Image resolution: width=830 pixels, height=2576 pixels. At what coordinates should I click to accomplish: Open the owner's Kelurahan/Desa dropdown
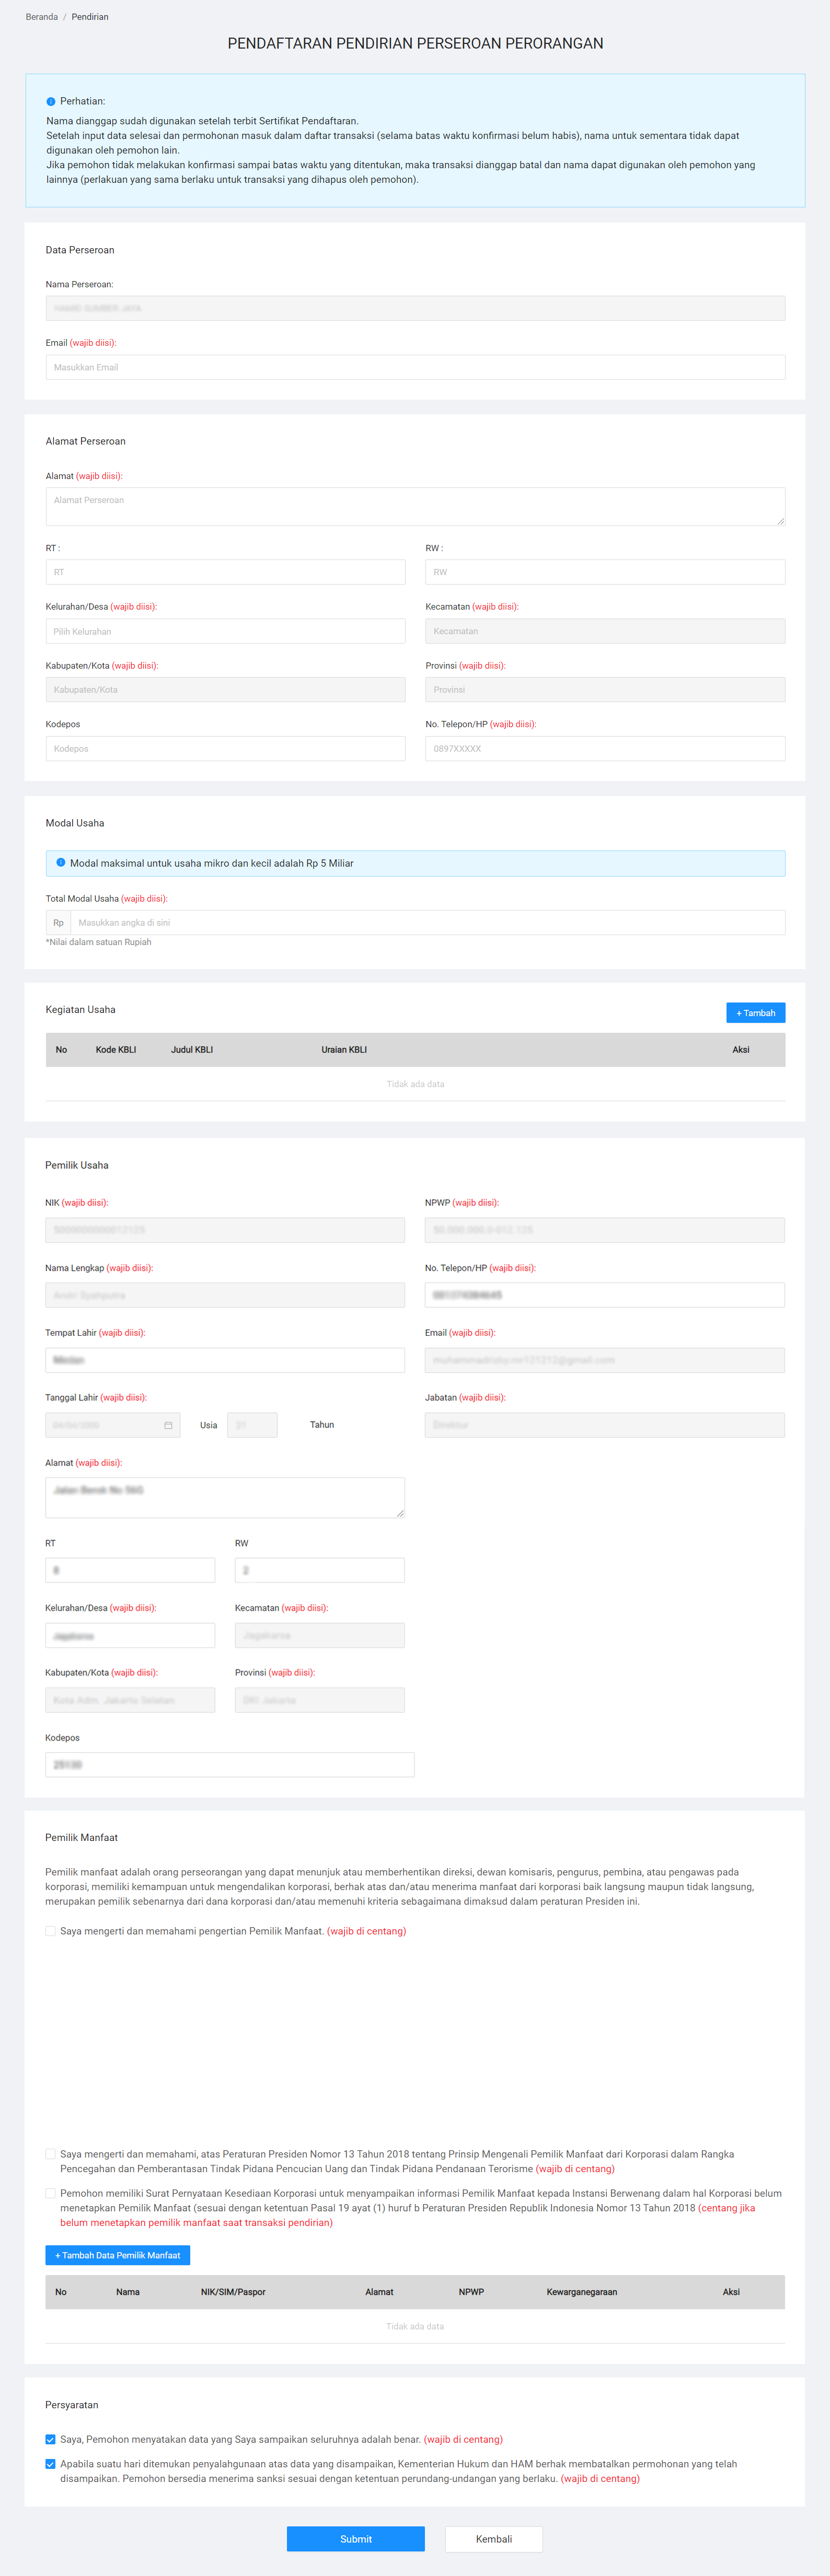[x=130, y=1636]
